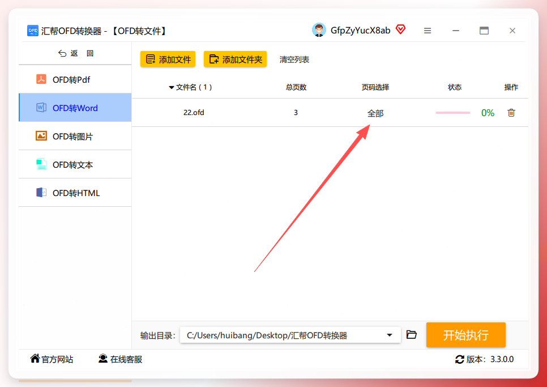The image size is (547, 387).
Task: Switch to the OFD转文本 tab
Action: click(75, 164)
